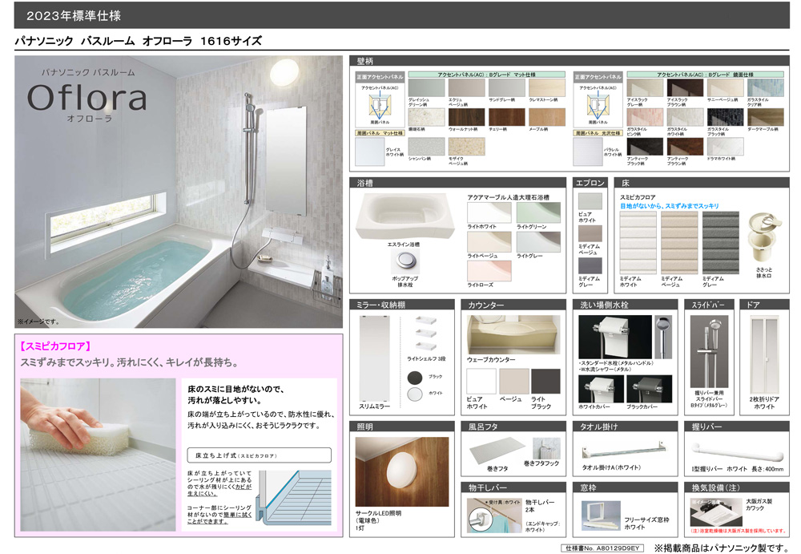This screenshot has width=801, height=554.
Task: Click the 仕様書No. A80129D9EY label
Action: (x=602, y=548)
